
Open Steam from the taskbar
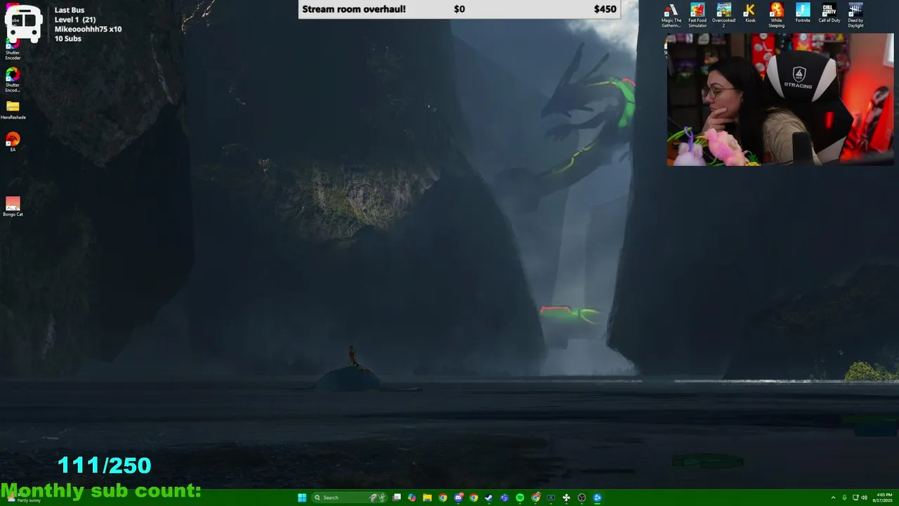[x=489, y=498]
